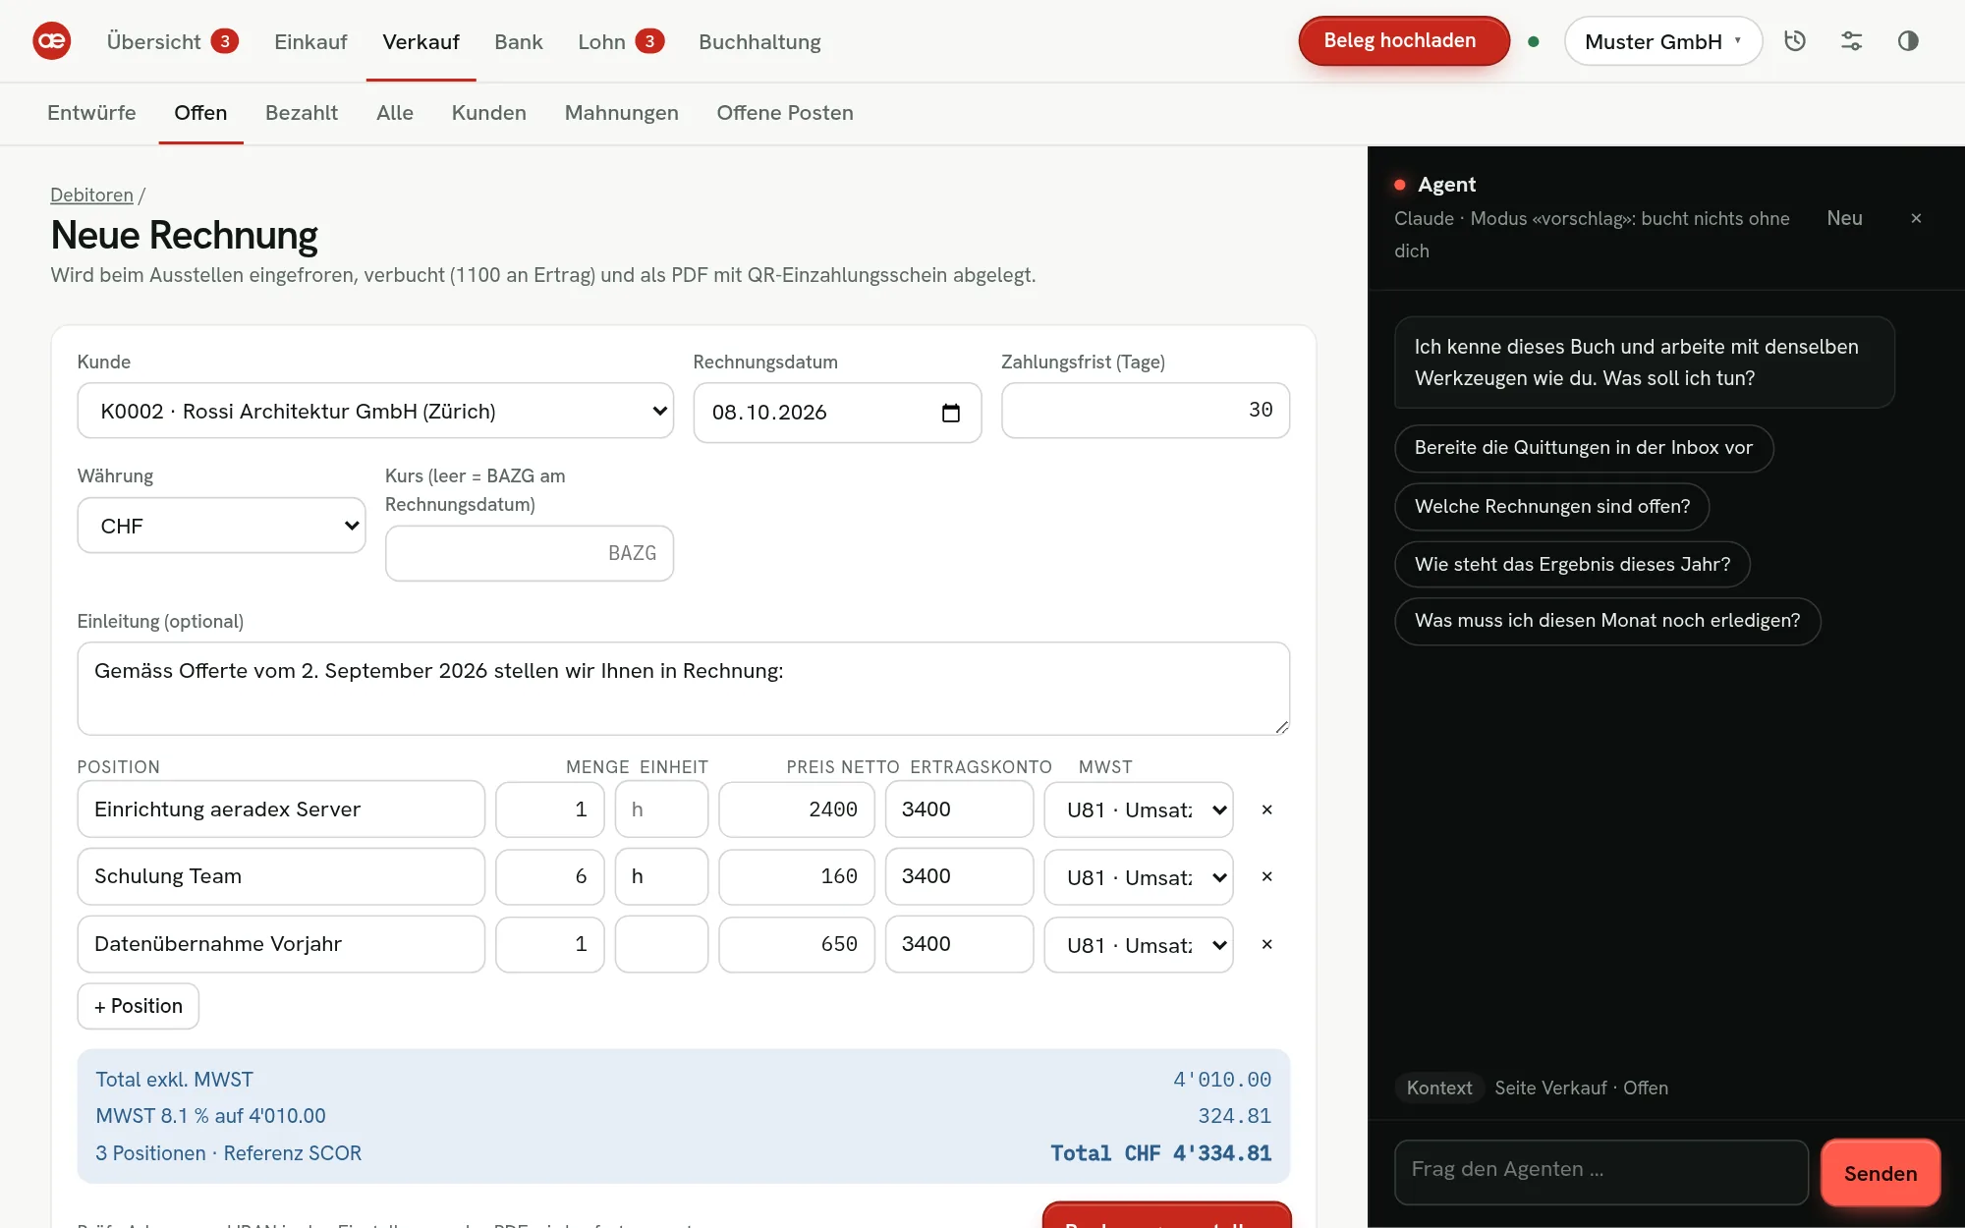Edit the Schulung Team description field
This screenshot has width=1965, height=1228.
click(281, 876)
